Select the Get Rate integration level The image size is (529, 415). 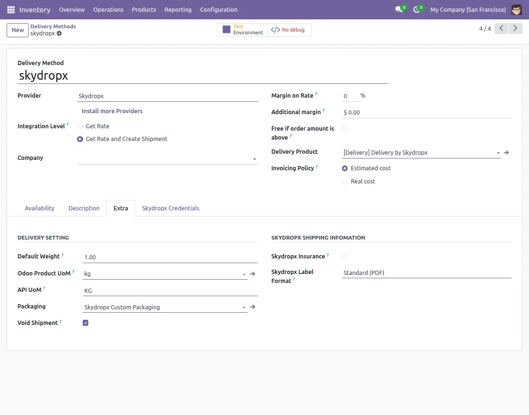pyautogui.click(x=80, y=126)
